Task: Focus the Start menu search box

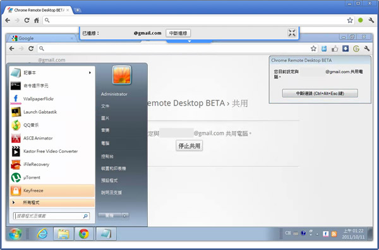Action: tap(51, 216)
